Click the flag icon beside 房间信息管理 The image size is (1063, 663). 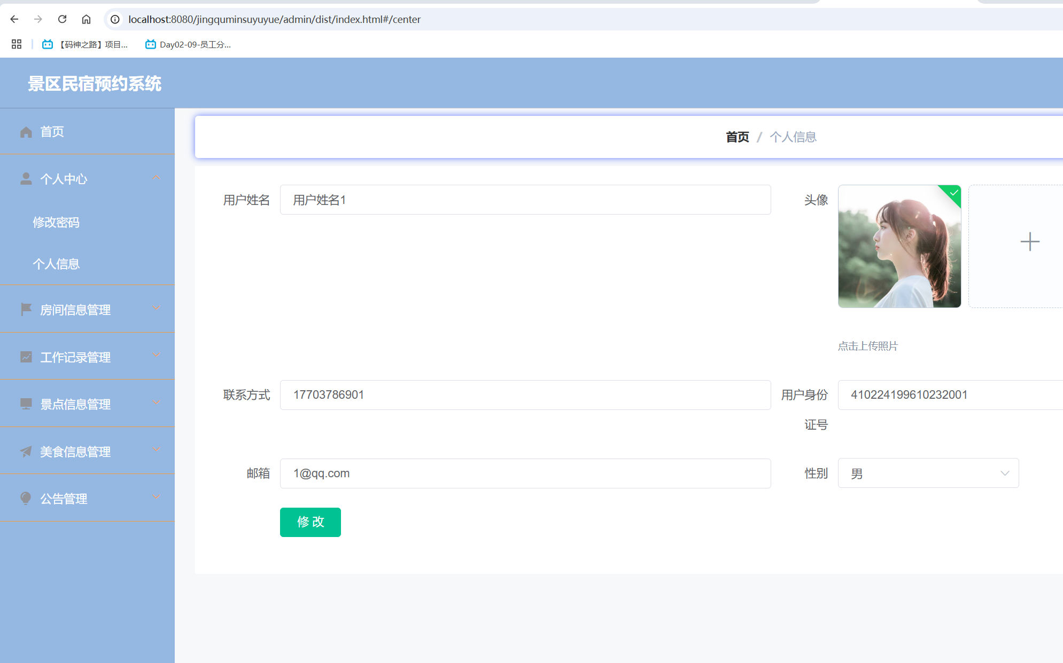[26, 309]
